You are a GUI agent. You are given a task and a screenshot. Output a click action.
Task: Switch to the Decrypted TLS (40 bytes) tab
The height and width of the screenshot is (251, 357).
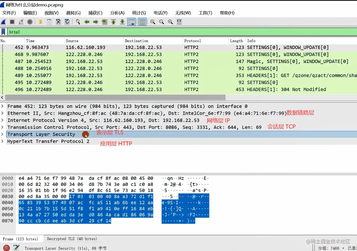(72, 239)
